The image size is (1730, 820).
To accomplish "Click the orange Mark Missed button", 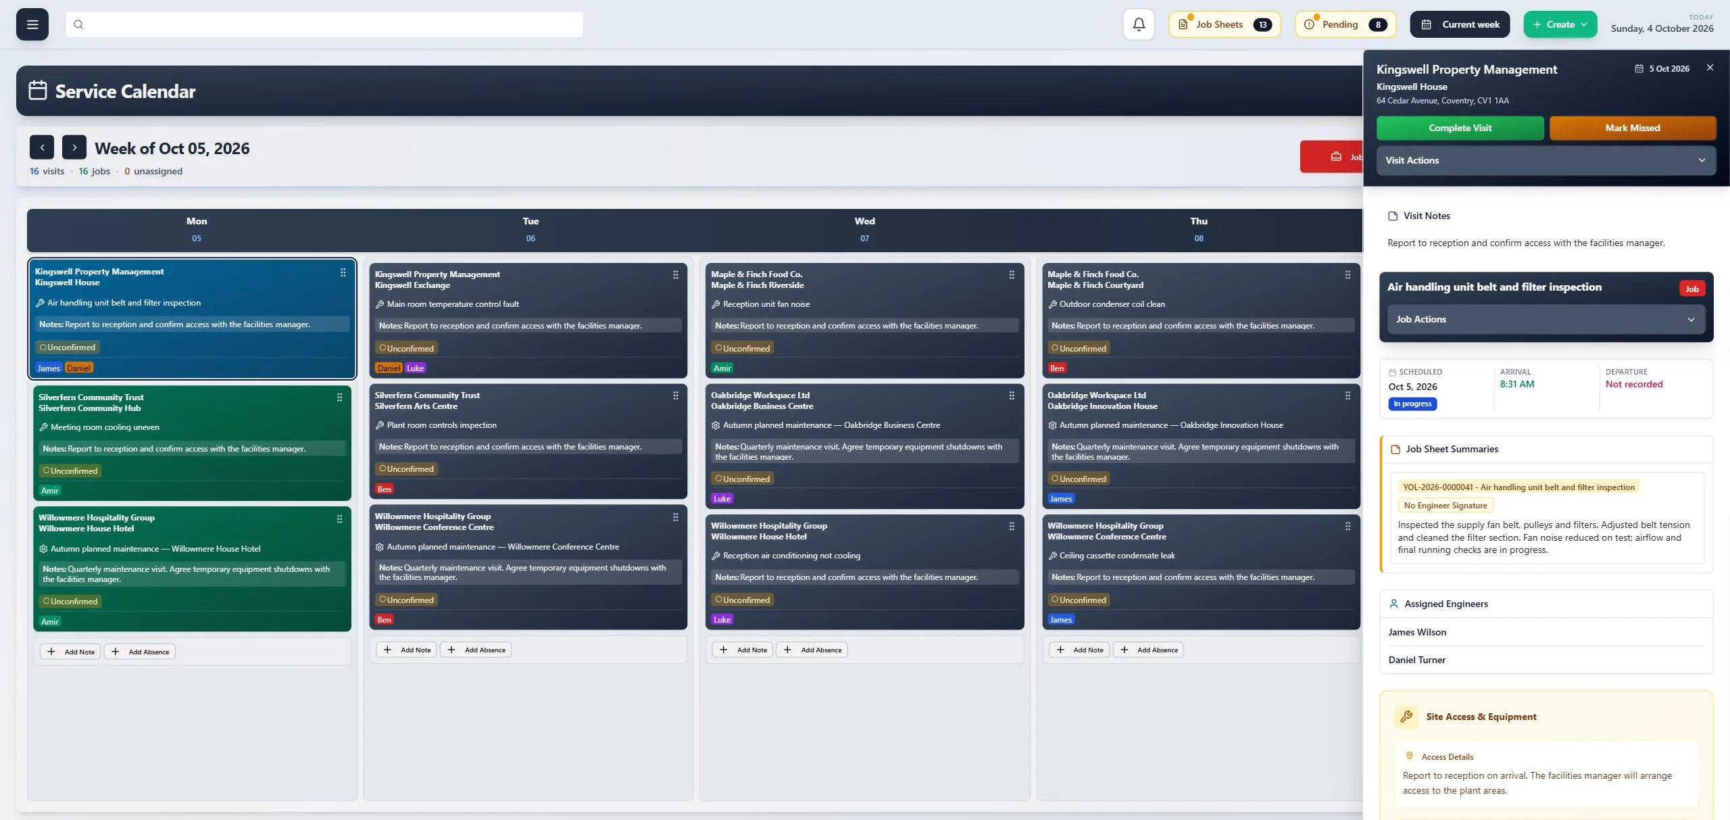I will coord(1632,128).
